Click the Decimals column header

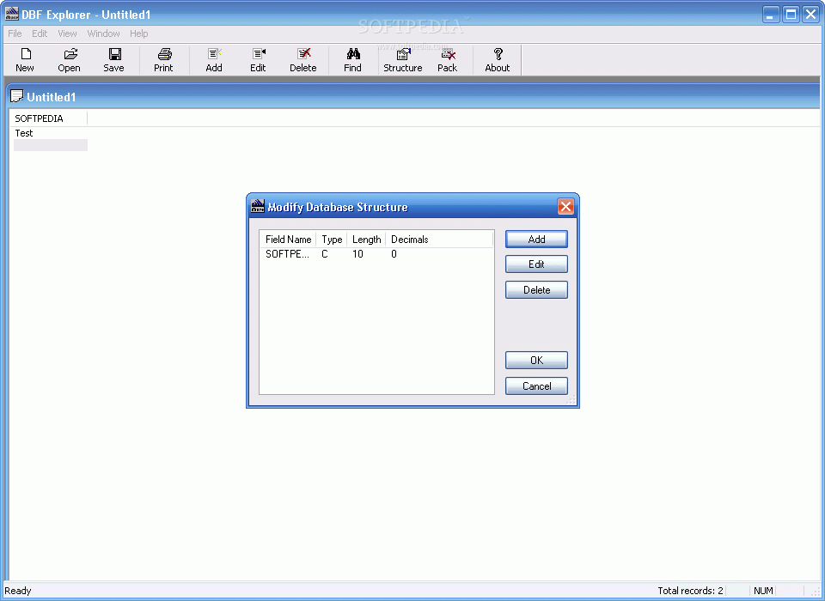click(439, 240)
